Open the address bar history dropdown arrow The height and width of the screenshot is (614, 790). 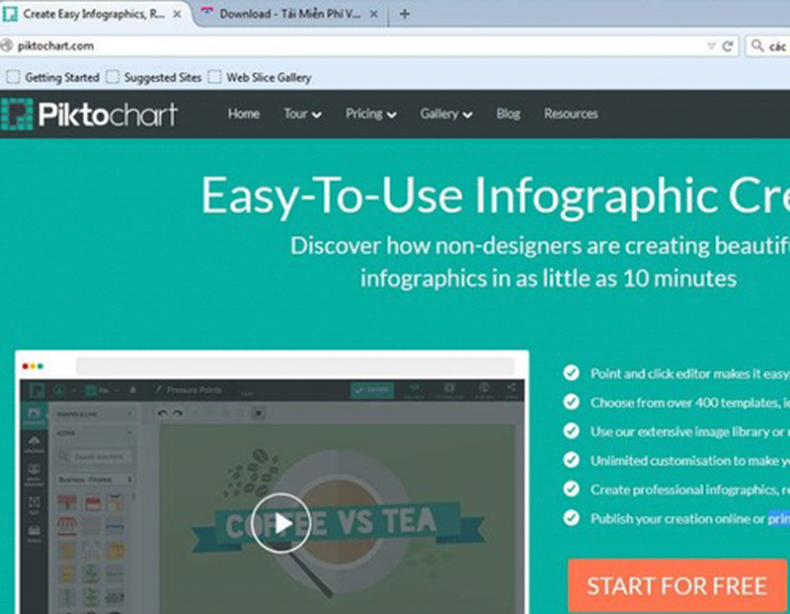[711, 46]
